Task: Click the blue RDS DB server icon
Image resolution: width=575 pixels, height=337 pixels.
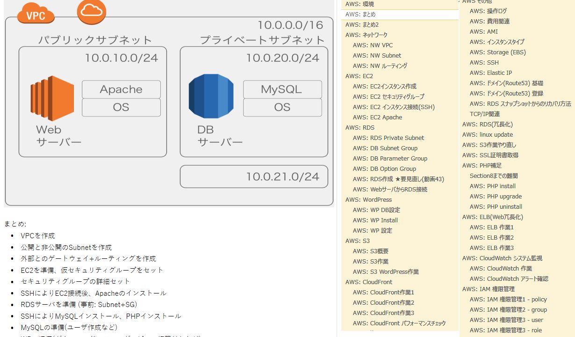Action: (211, 98)
